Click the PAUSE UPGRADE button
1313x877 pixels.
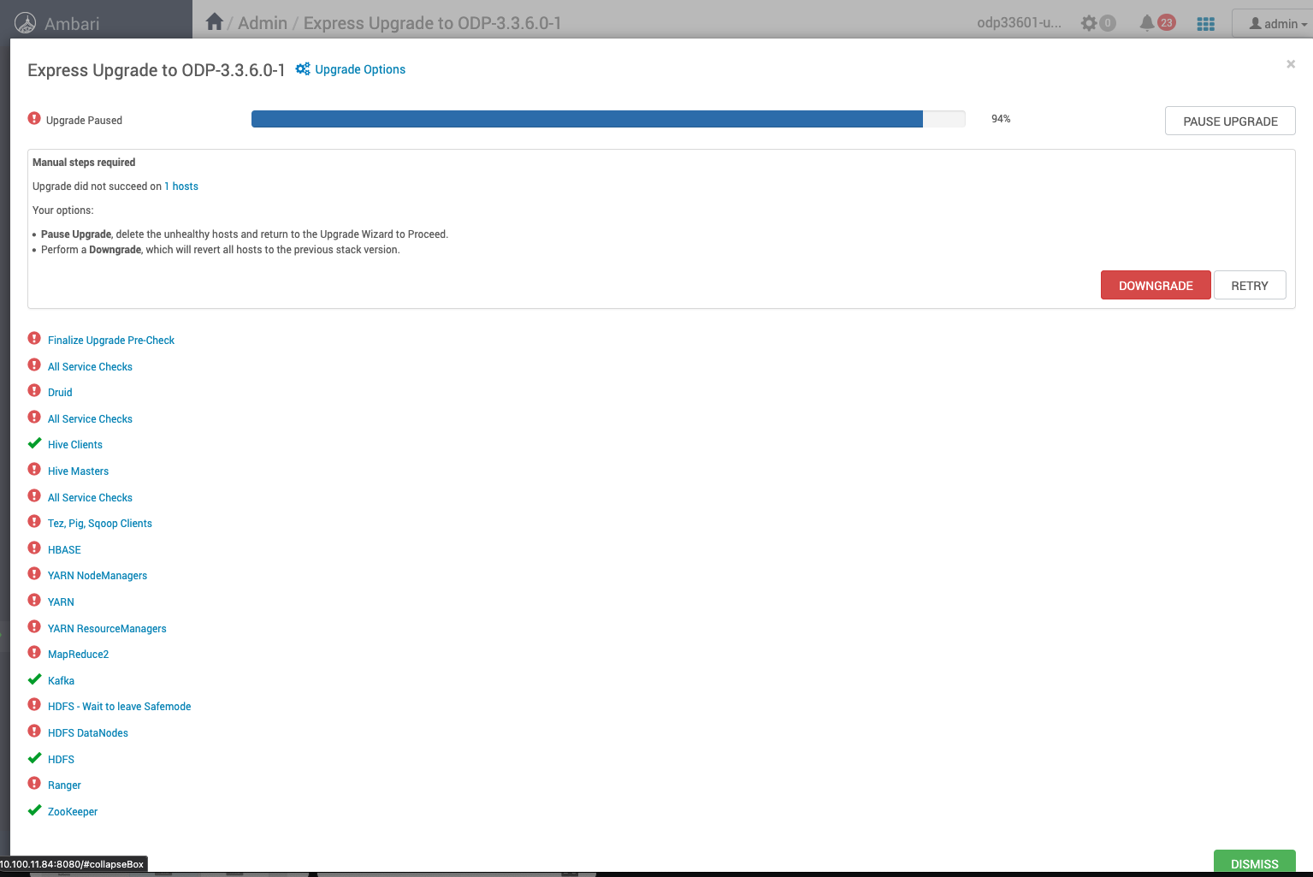1230,121
